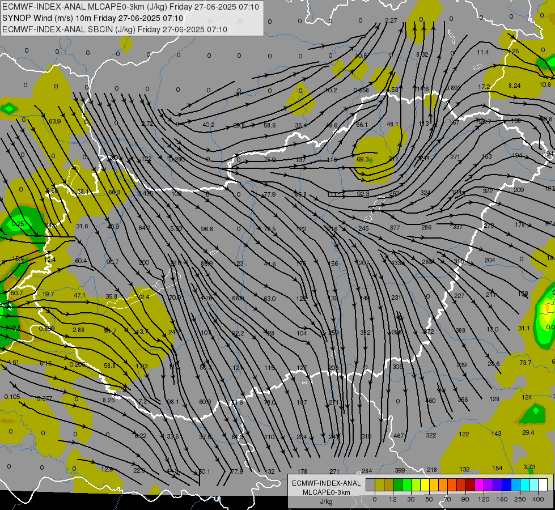Click the MLCAPE0-3km header line

[130, 7]
